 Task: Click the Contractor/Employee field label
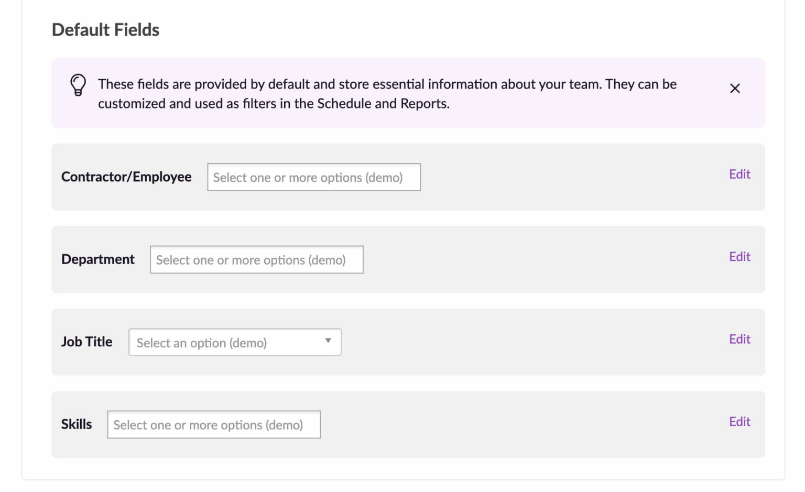[126, 177]
